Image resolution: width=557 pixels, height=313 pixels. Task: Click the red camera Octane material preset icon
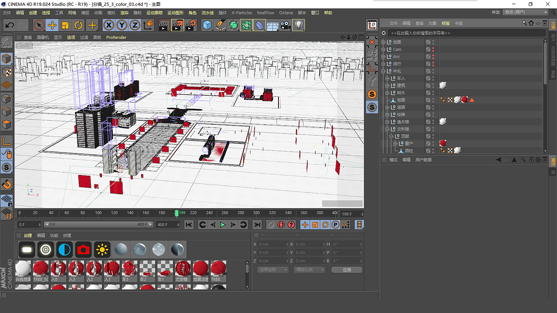(x=83, y=250)
